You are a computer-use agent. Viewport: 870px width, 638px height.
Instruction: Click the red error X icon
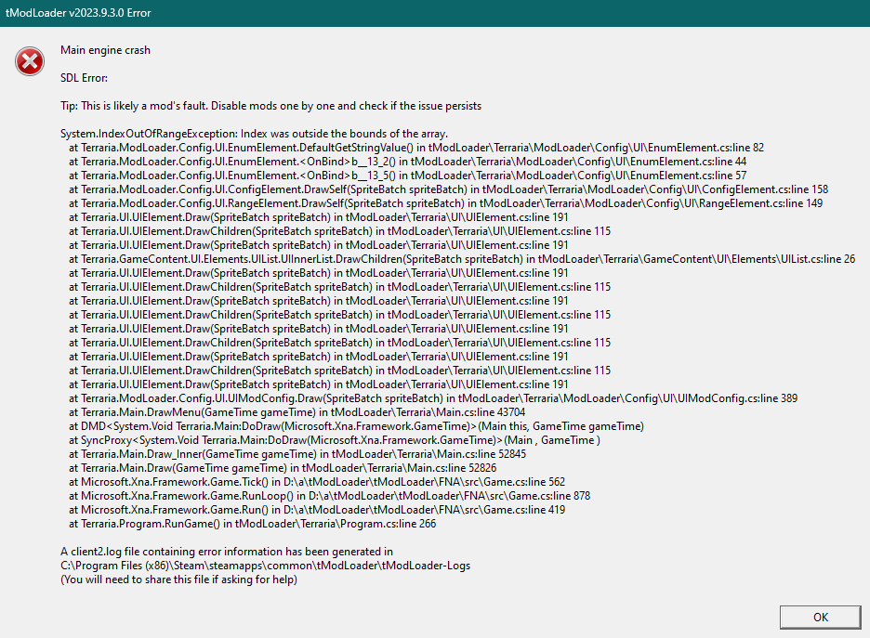pyautogui.click(x=29, y=60)
